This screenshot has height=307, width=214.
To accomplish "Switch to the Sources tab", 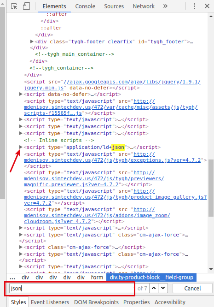I will point(114,6).
